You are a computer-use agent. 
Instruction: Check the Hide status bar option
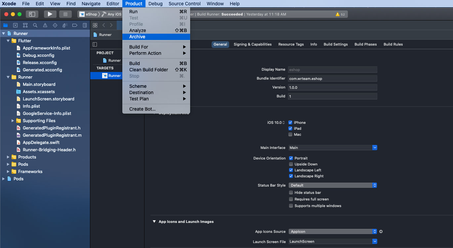(291, 193)
